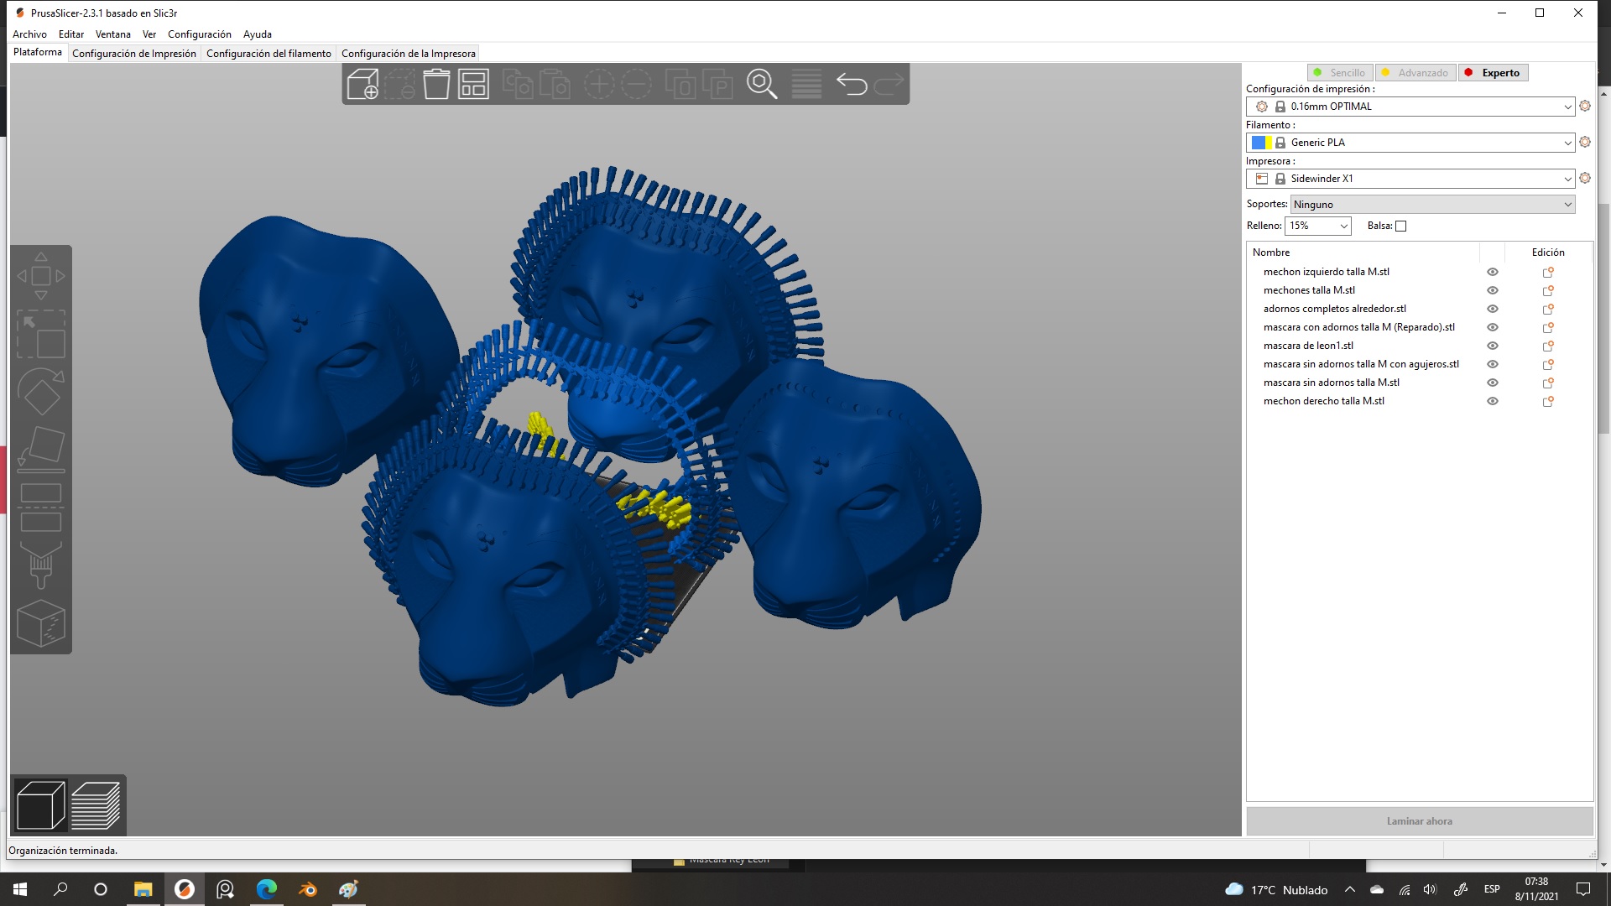The image size is (1611, 906).
Task: Click the Add object toolbar icon
Action: (362, 85)
